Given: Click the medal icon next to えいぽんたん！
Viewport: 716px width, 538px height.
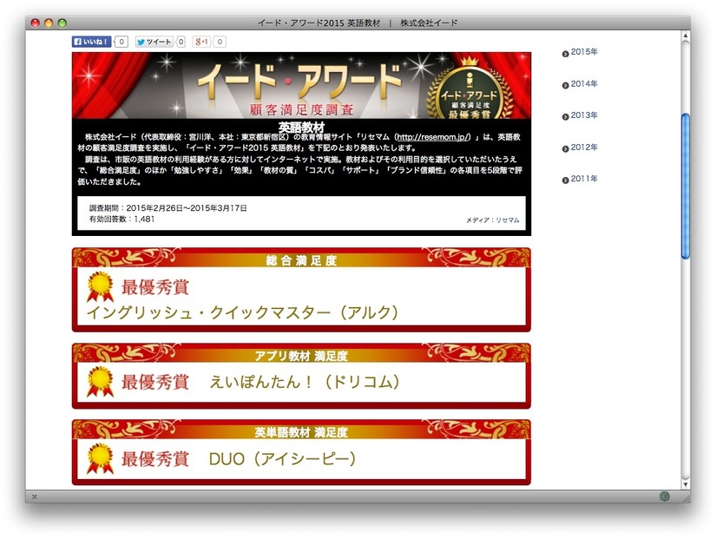Looking at the screenshot, I should tap(100, 382).
